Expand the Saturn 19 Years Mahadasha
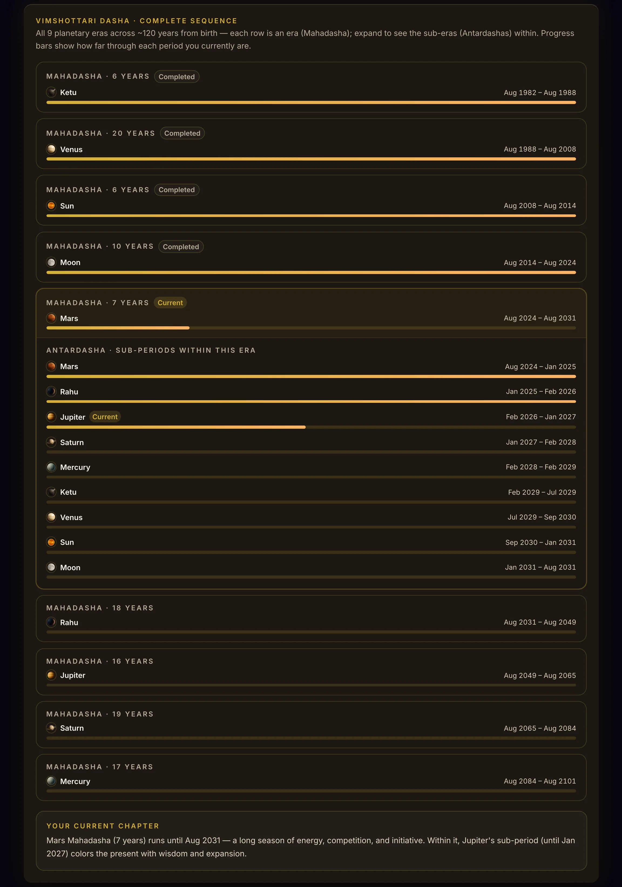The image size is (622, 887). coord(311,724)
